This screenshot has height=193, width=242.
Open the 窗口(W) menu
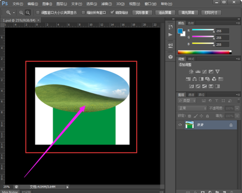tap(150, 4)
